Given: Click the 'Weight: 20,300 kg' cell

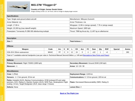Looking at the screenshot, I should pos(38,28).
